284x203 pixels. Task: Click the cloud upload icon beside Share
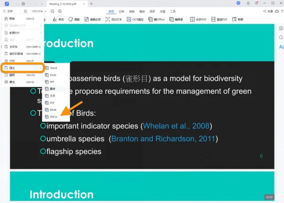(277, 11)
